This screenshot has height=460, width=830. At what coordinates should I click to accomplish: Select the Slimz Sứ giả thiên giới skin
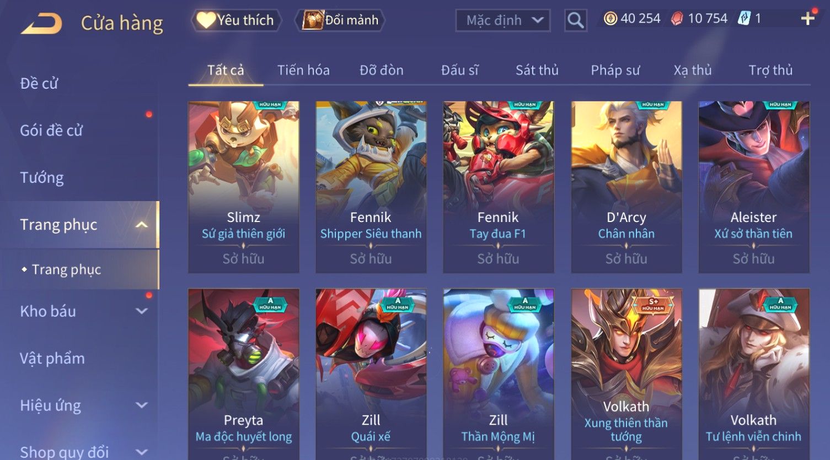(x=244, y=187)
